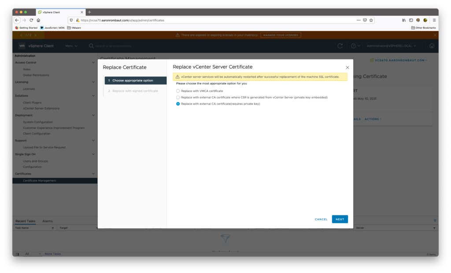
Task: Close the Replace Certificate dialog with X
Action: tap(347, 67)
